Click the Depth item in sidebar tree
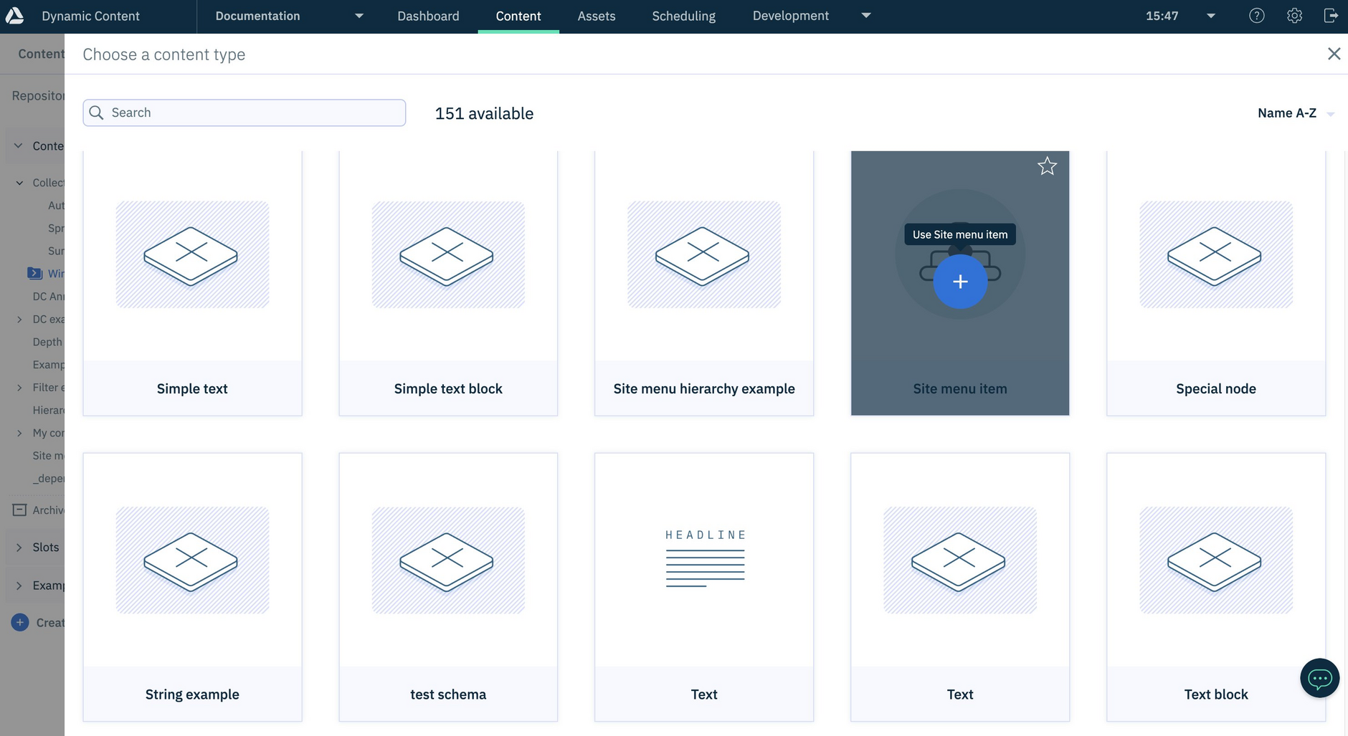 click(x=47, y=342)
